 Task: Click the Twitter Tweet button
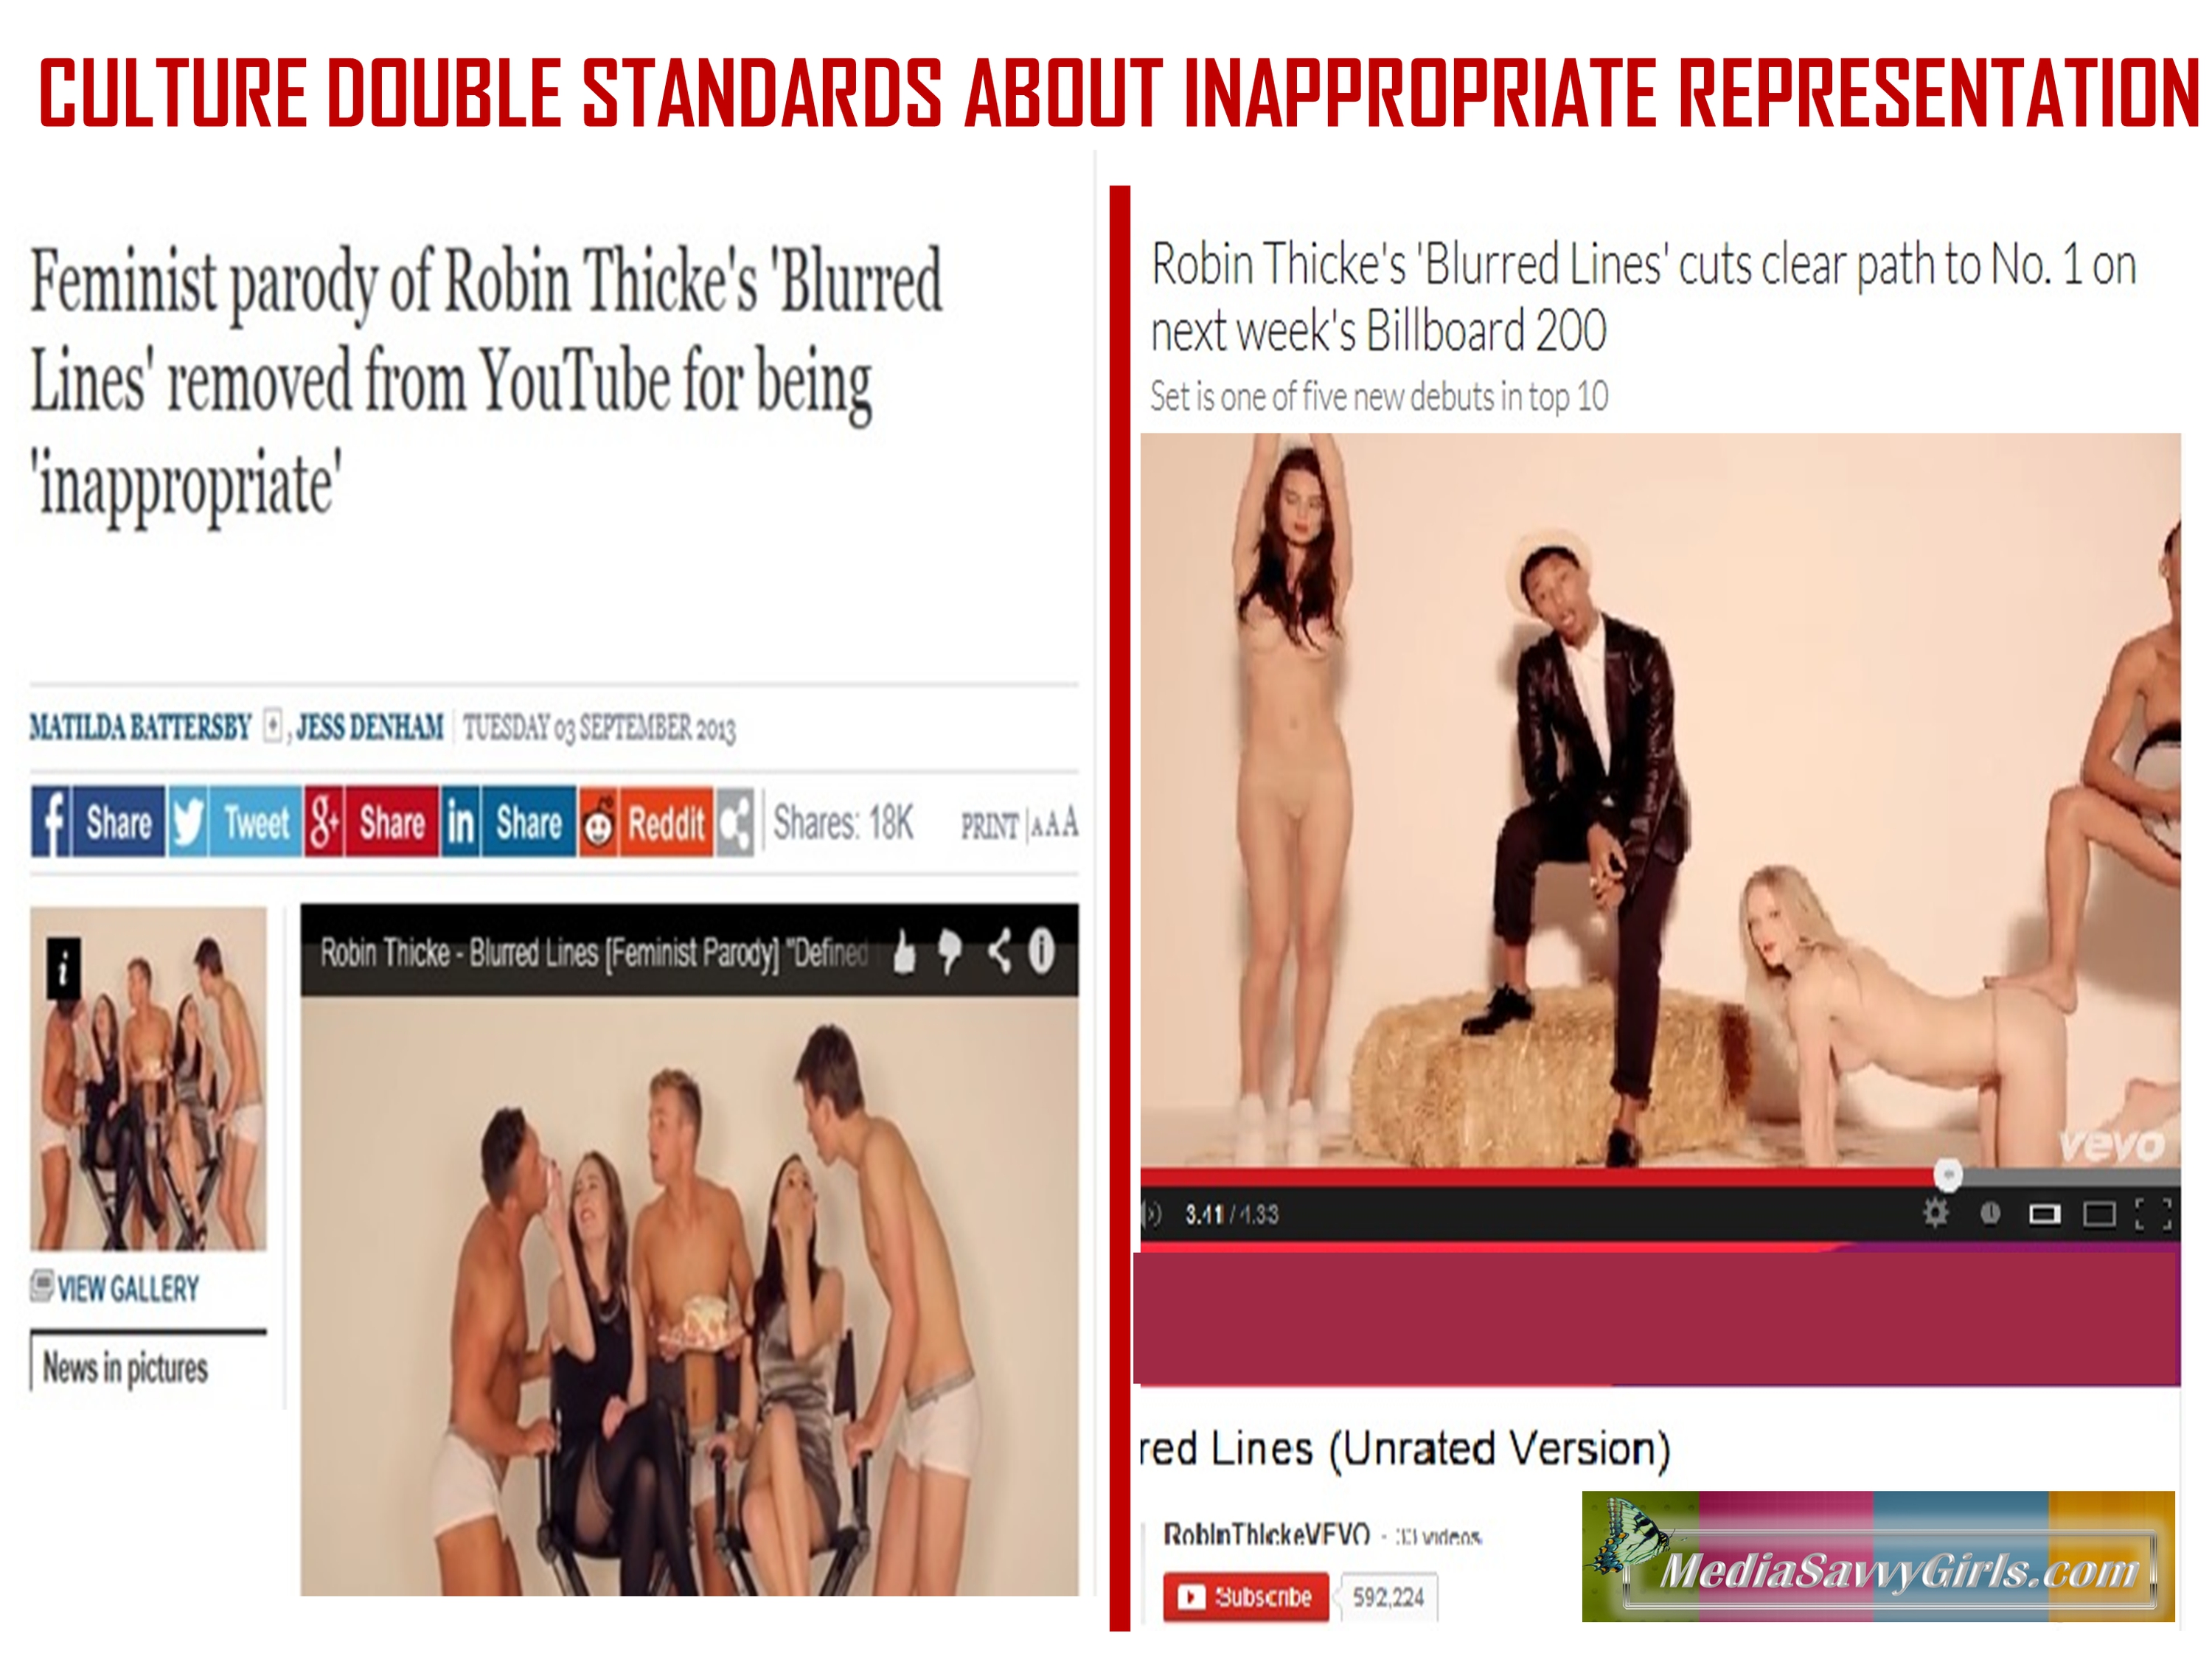tap(235, 822)
